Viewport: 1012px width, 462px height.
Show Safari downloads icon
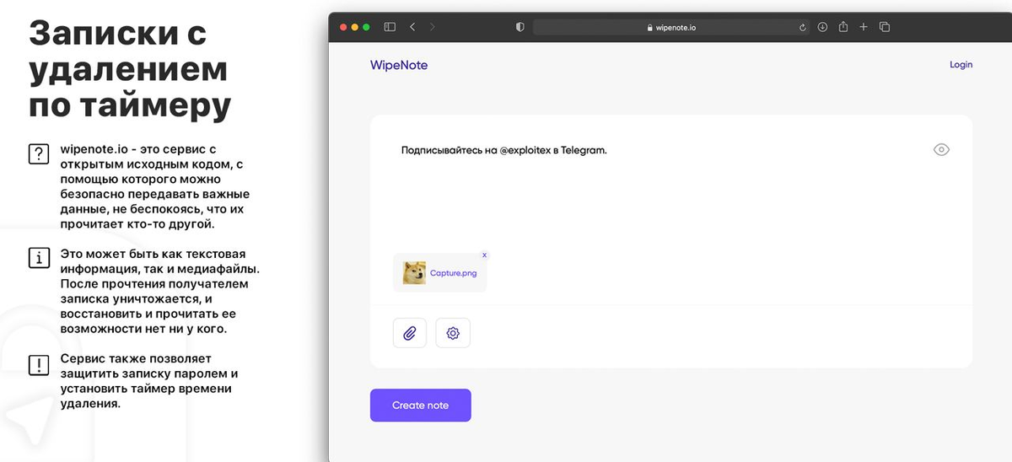823,27
